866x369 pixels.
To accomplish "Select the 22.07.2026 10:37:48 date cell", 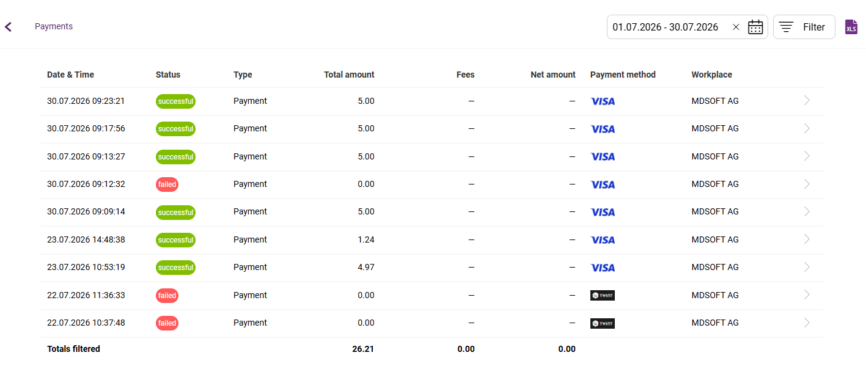I will point(86,323).
